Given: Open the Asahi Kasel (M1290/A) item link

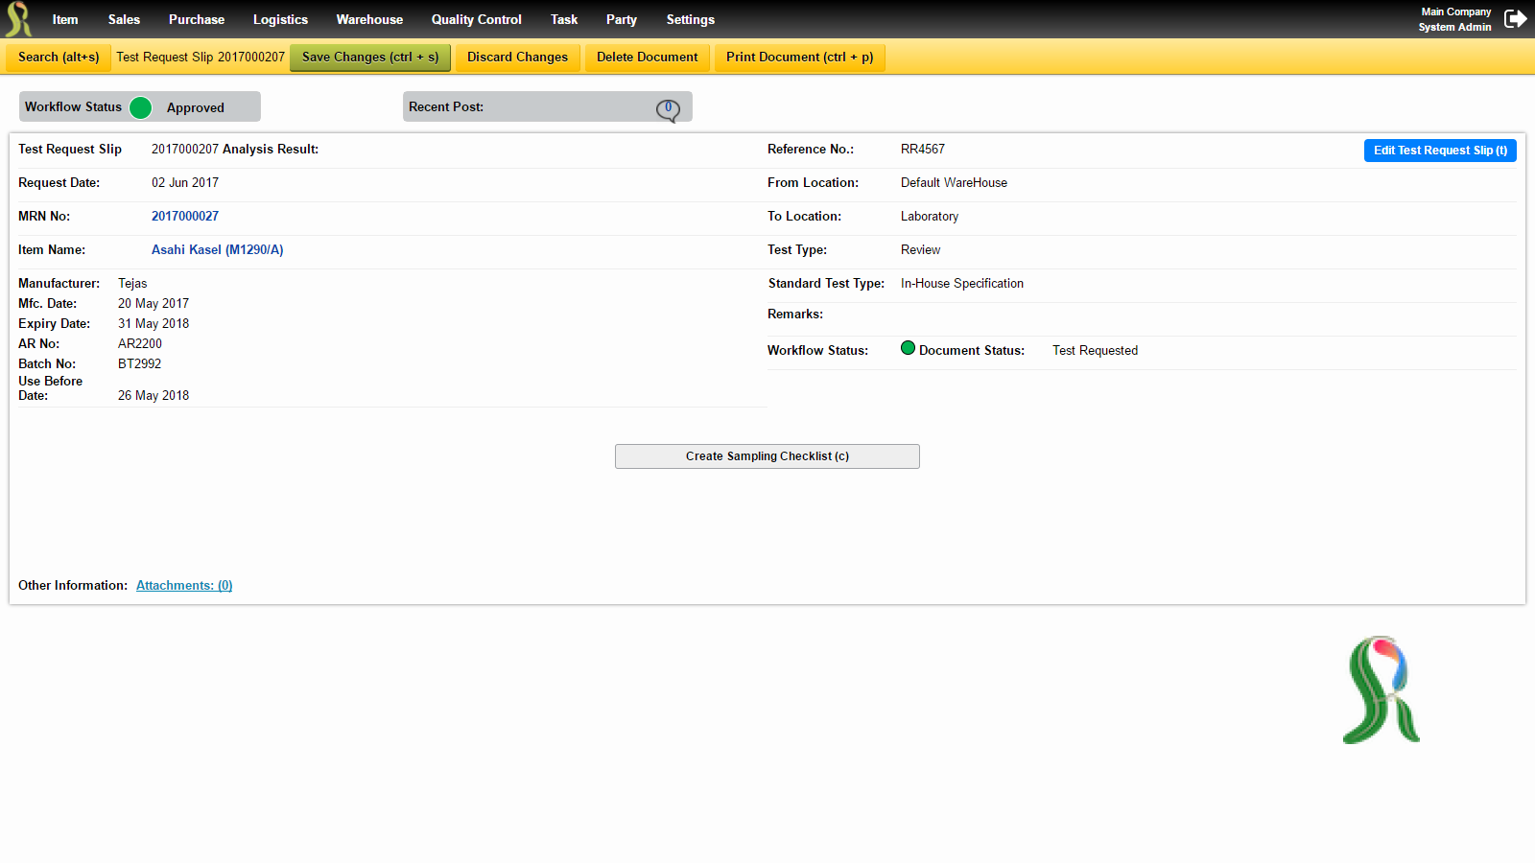Looking at the screenshot, I should (218, 250).
